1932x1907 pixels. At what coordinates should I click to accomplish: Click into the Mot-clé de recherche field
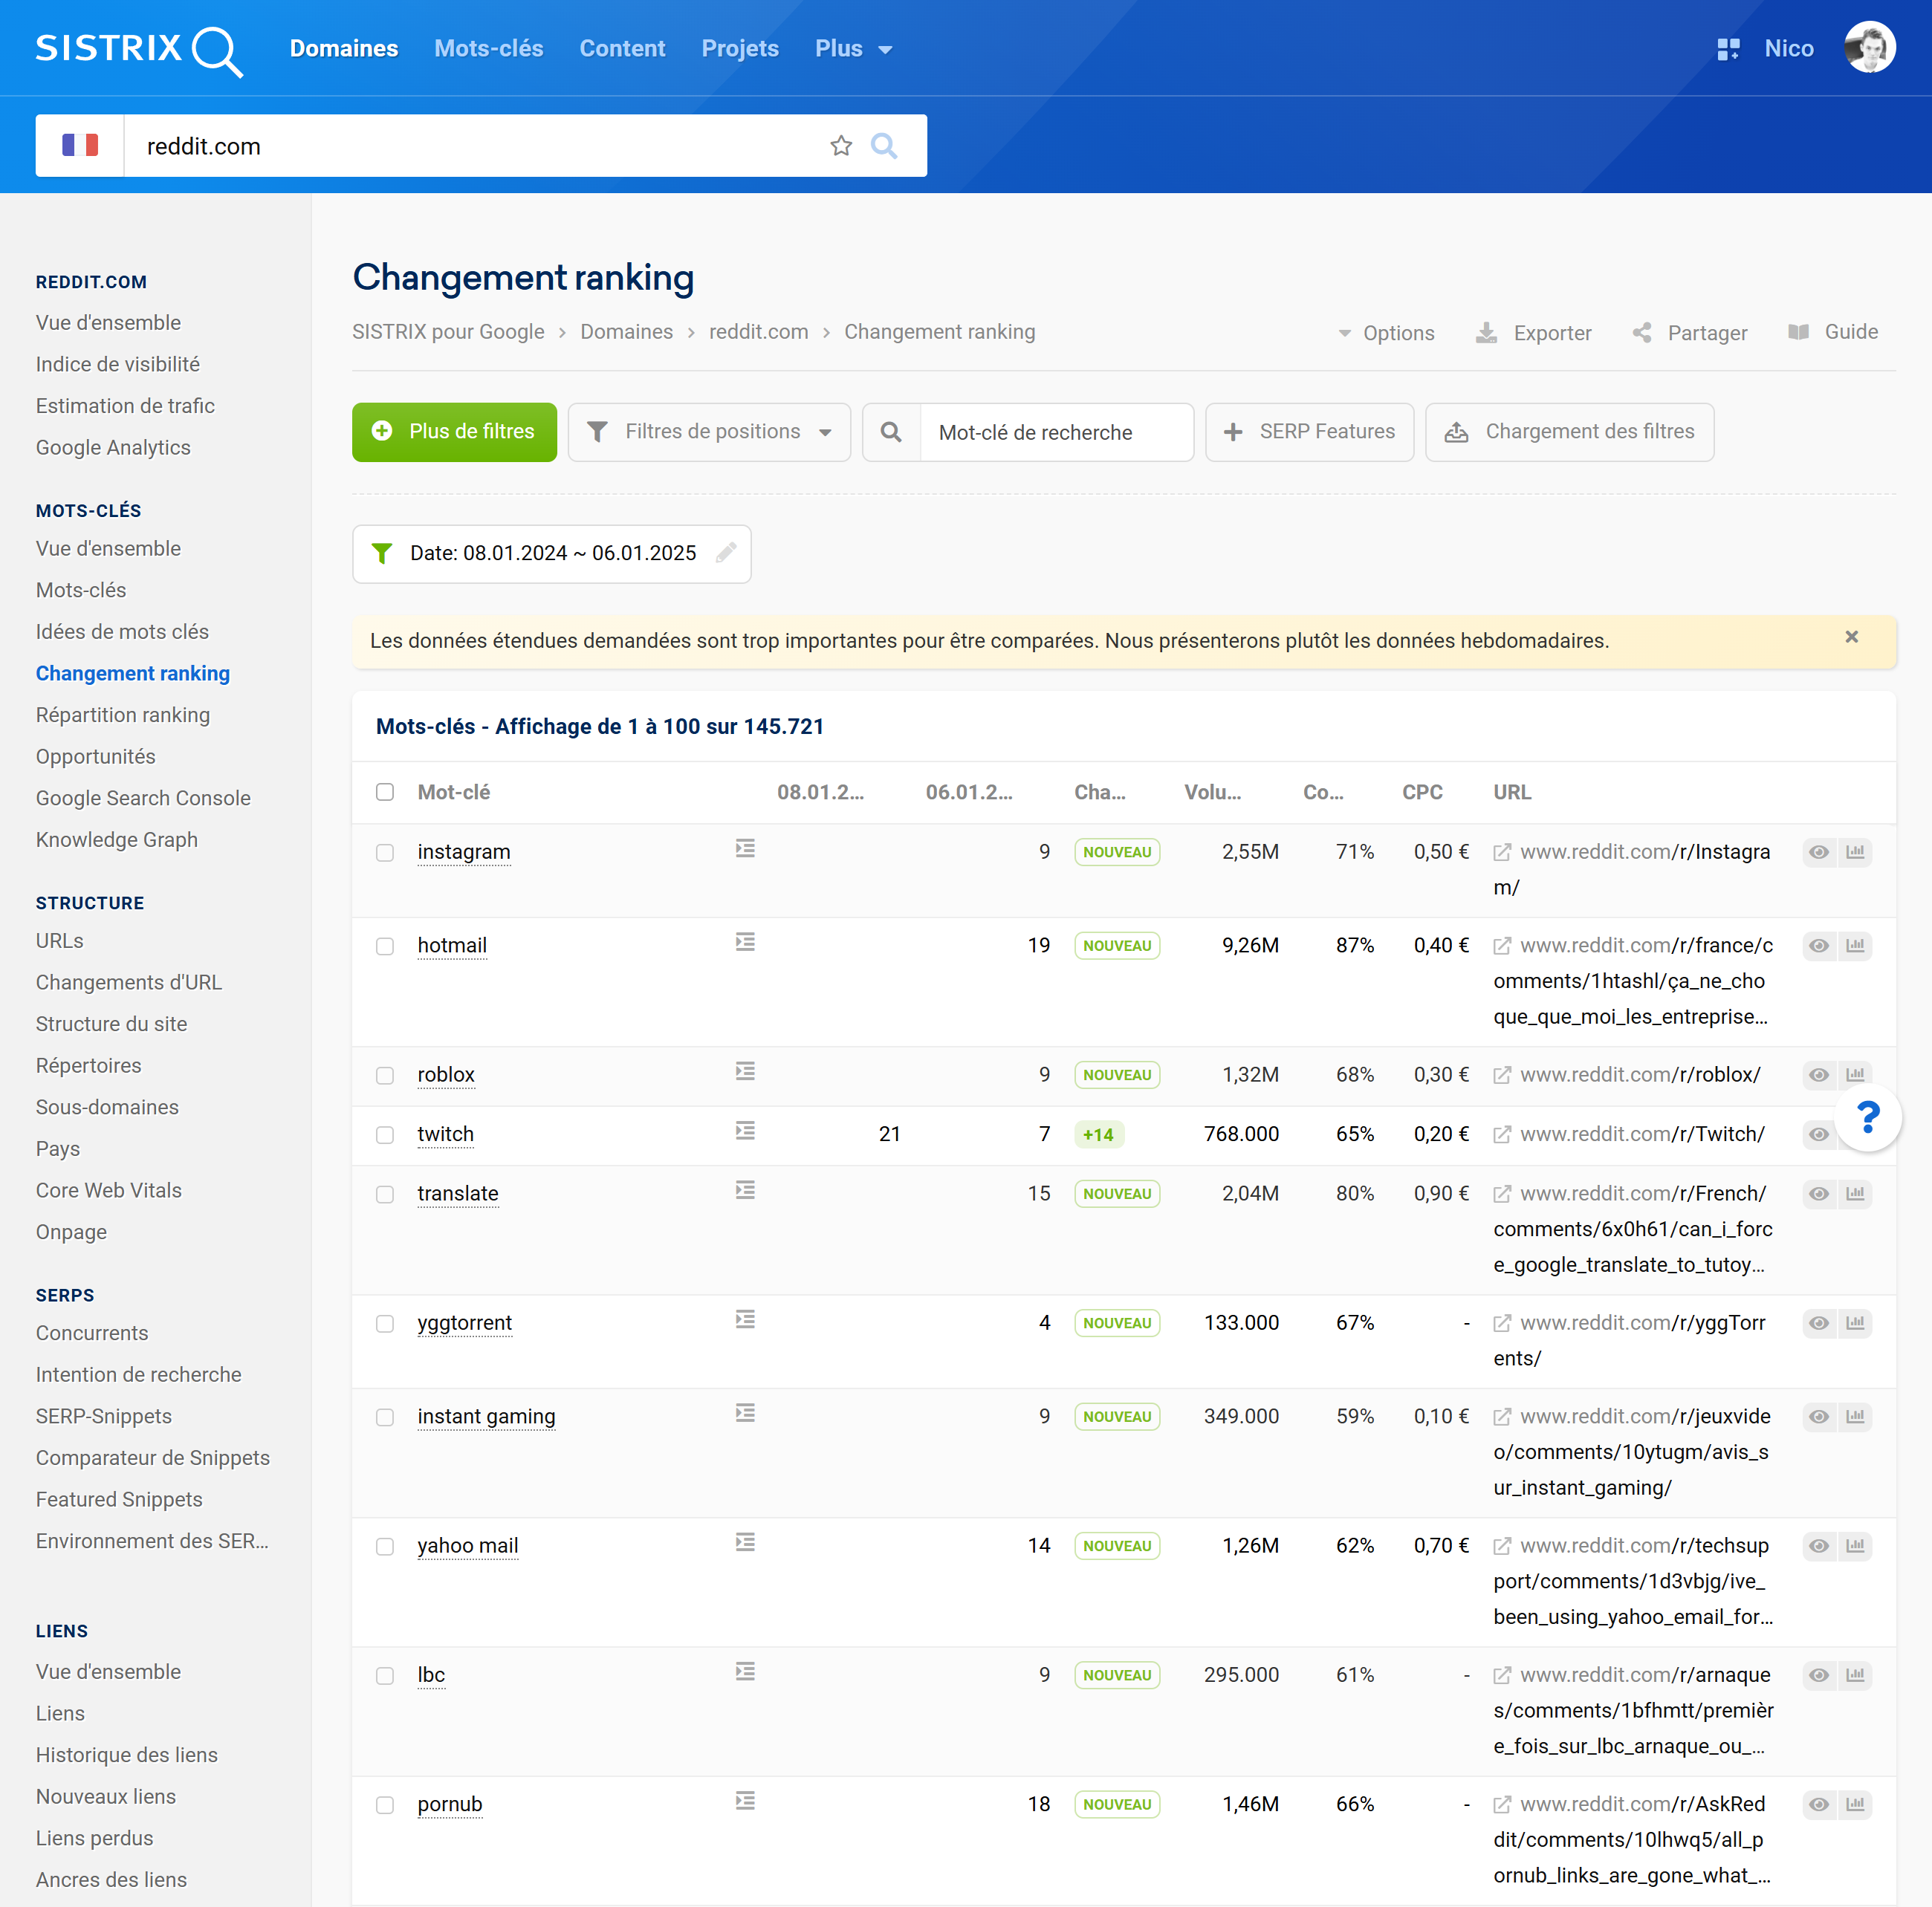(1056, 432)
